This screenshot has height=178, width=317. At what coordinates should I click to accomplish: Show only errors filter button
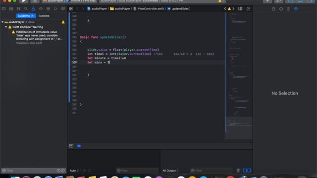coord(63,171)
